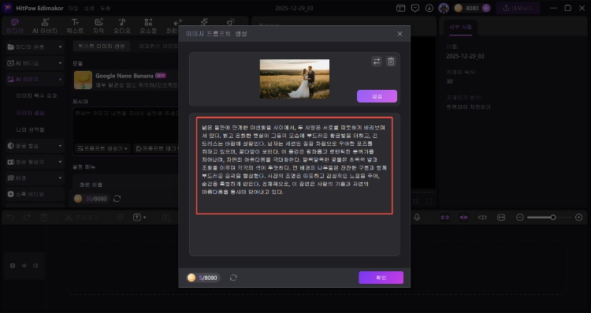Select the Google Nano Banana model
This screenshot has width=591, height=313.
click(126, 80)
